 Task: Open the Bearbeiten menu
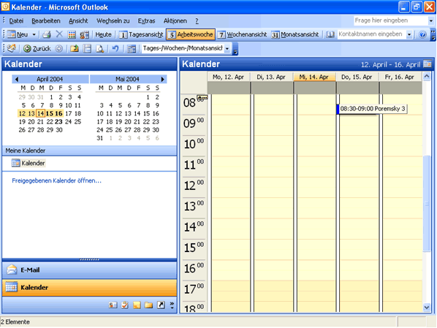(46, 21)
